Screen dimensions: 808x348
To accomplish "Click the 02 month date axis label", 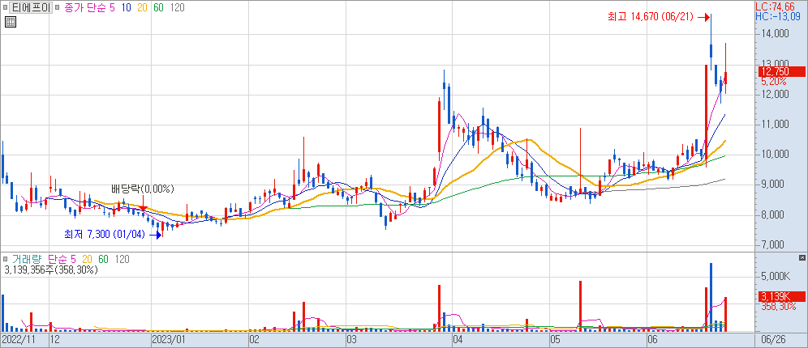I will click(x=254, y=340).
